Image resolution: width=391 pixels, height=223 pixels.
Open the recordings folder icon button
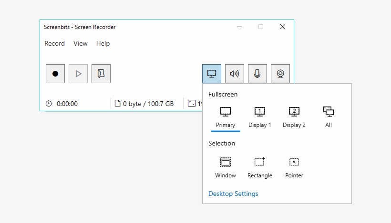(x=101, y=74)
